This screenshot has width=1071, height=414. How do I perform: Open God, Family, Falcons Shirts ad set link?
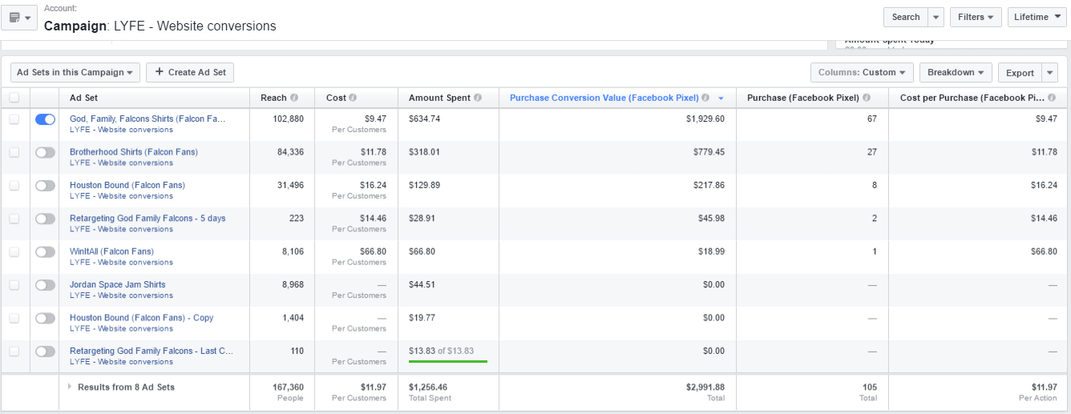tap(148, 119)
